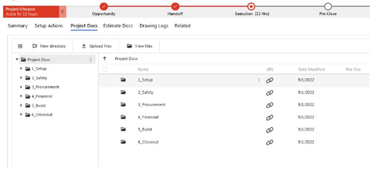Open the three-dot menu beside Project Docs root
The height and width of the screenshot is (179, 376).
pyautogui.click(x=91, y=60)
